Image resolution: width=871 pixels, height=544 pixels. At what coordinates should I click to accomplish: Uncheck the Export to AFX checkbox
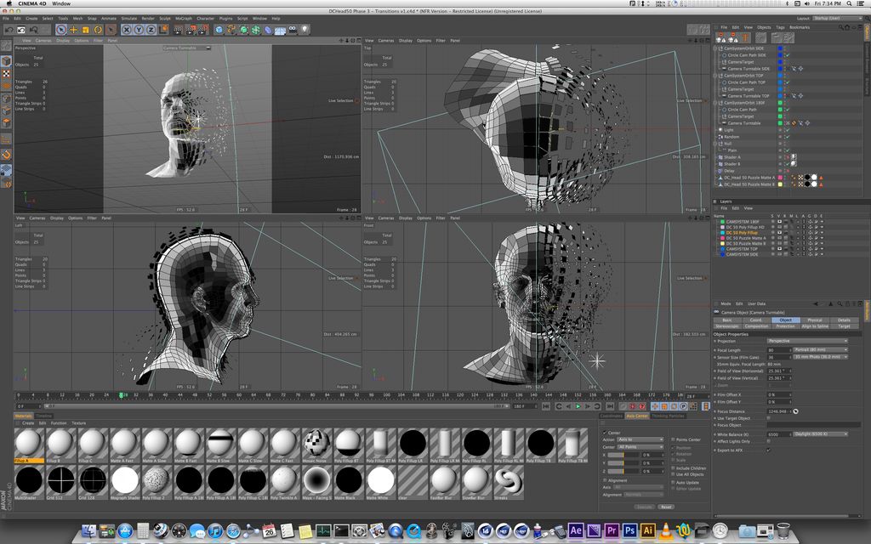pos(769,450)
